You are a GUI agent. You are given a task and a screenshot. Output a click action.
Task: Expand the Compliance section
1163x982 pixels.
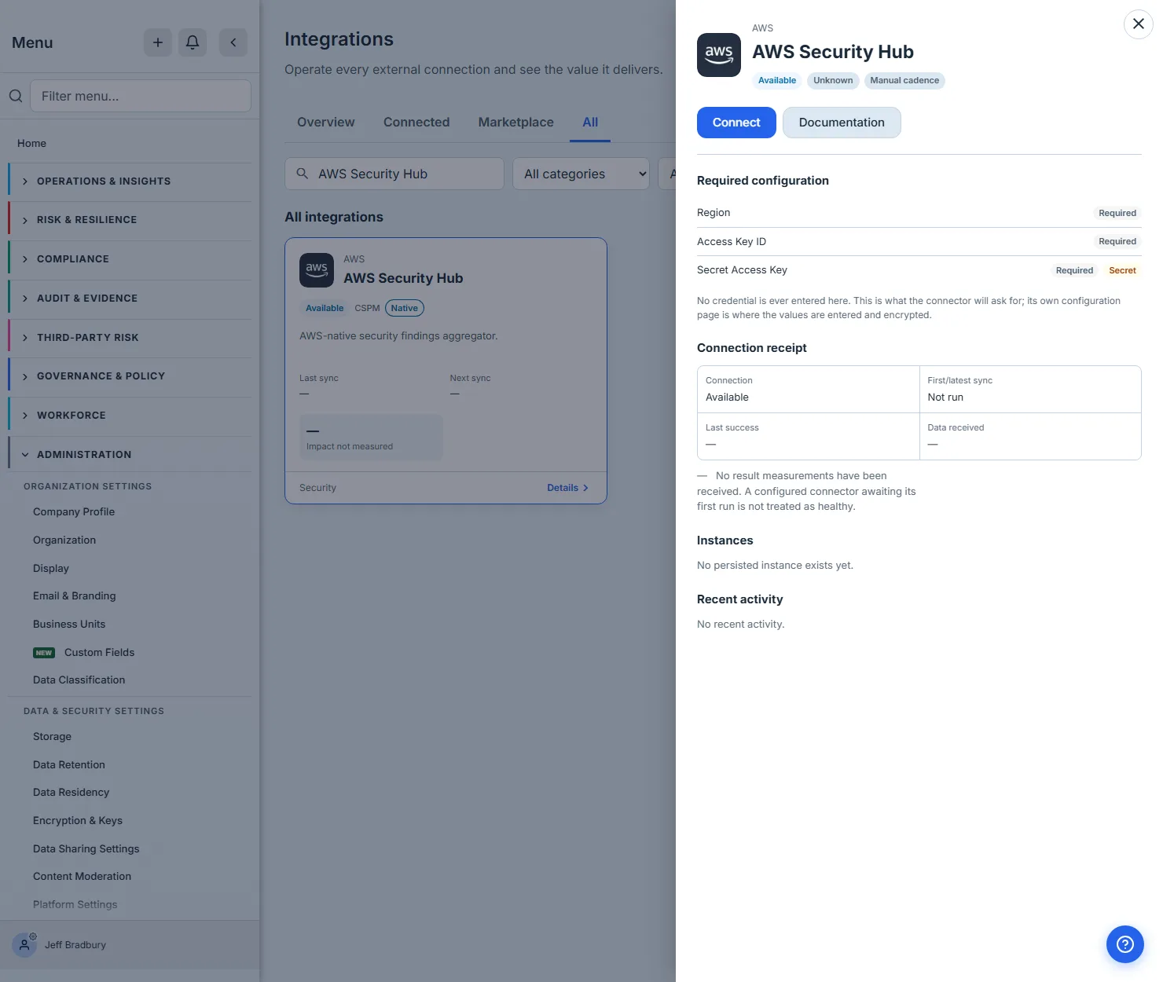point(130,259)
